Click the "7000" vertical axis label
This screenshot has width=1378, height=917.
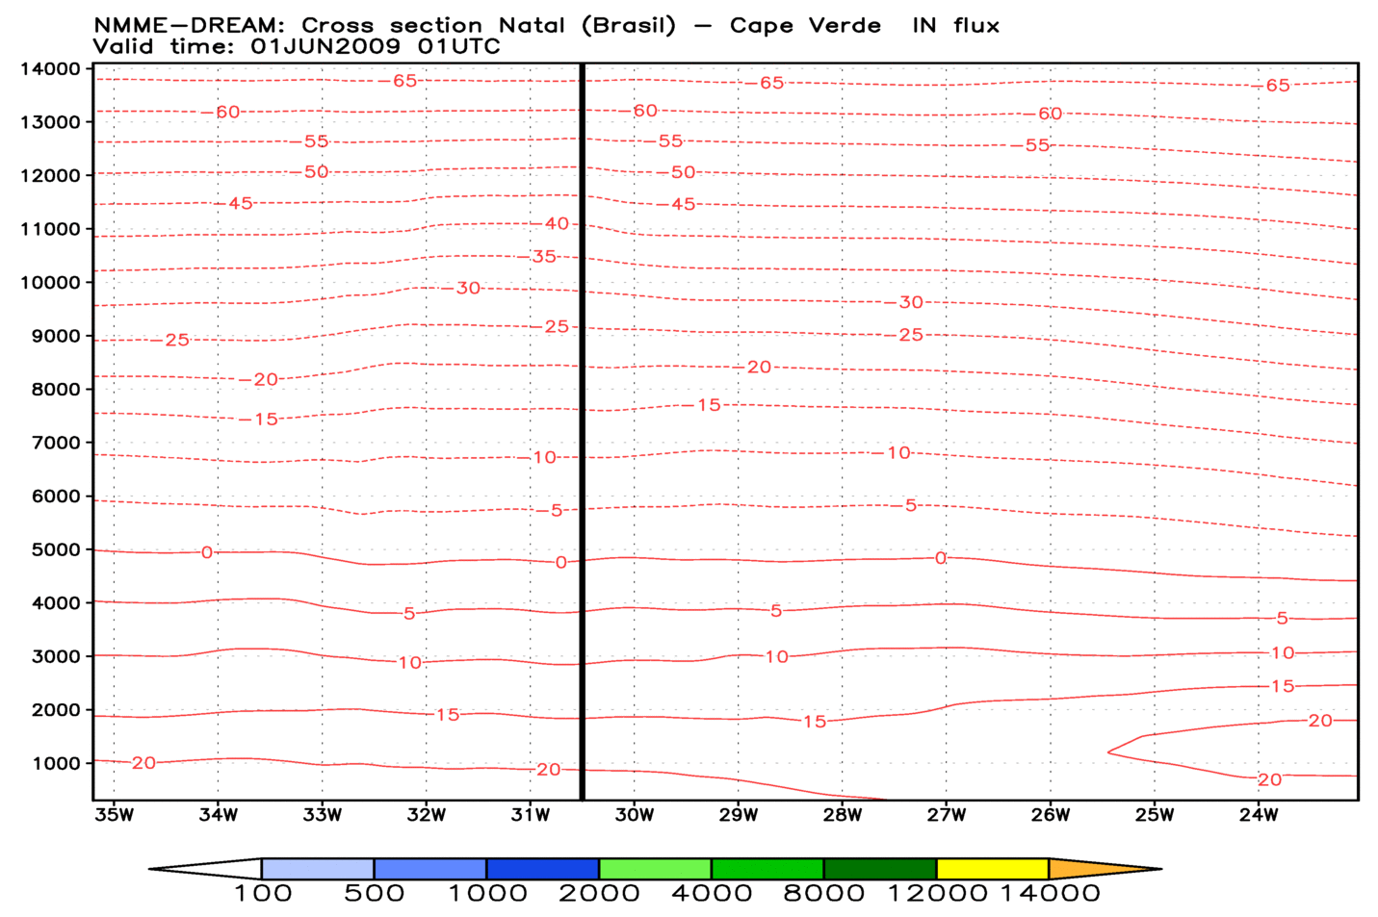57,443
